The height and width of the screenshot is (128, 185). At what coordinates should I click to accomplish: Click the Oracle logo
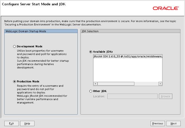click(x=166, y=8)
